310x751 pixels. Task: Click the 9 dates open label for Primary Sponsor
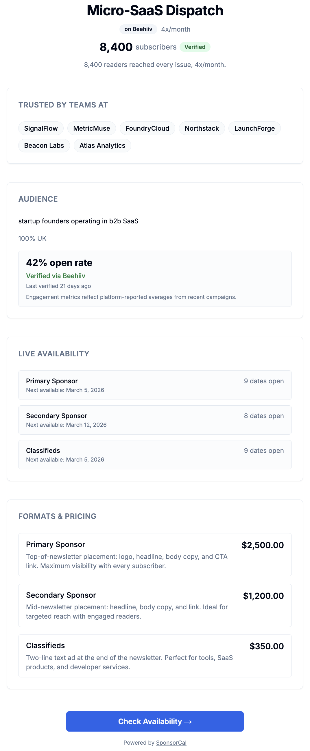pos(264,381)
